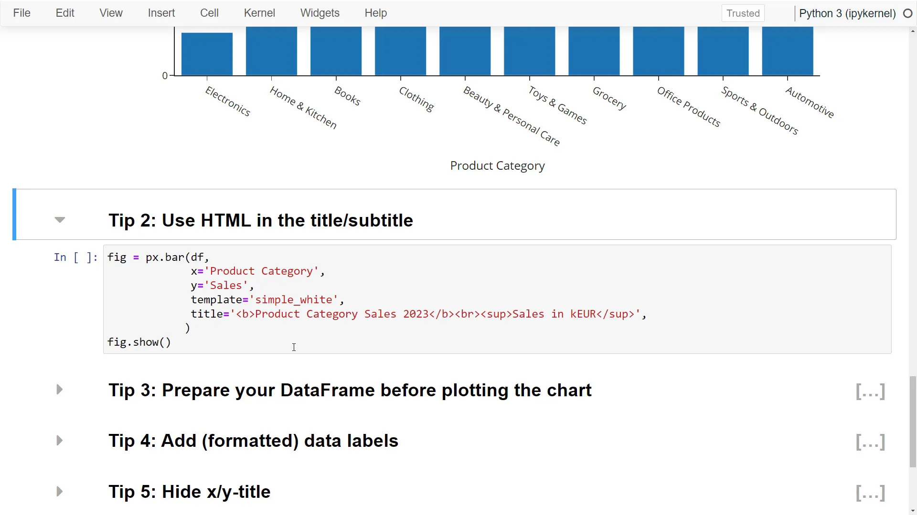Expand the Tip 4 section disclosure triangle
917x515 pixels.
[x=59, y=441]
